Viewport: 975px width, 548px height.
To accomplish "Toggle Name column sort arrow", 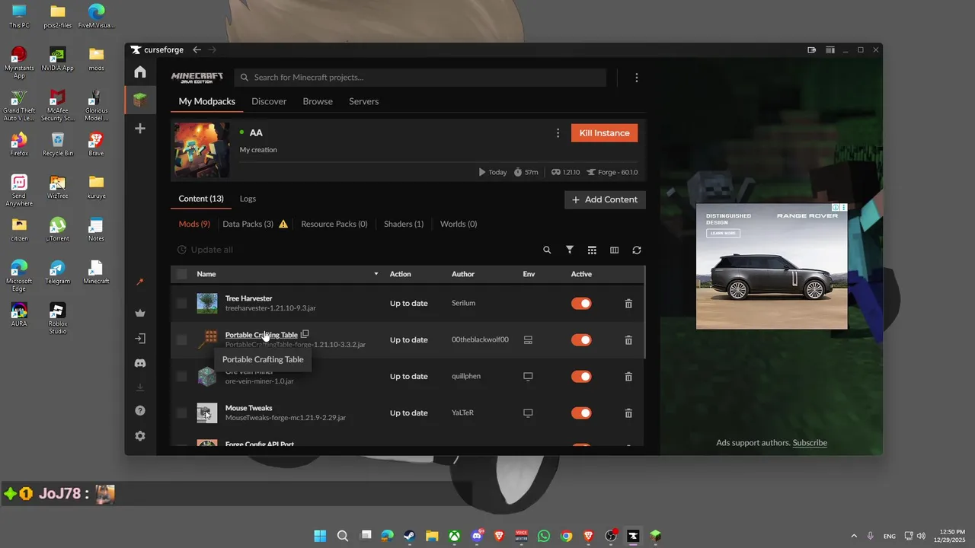I will coord(376,274).
